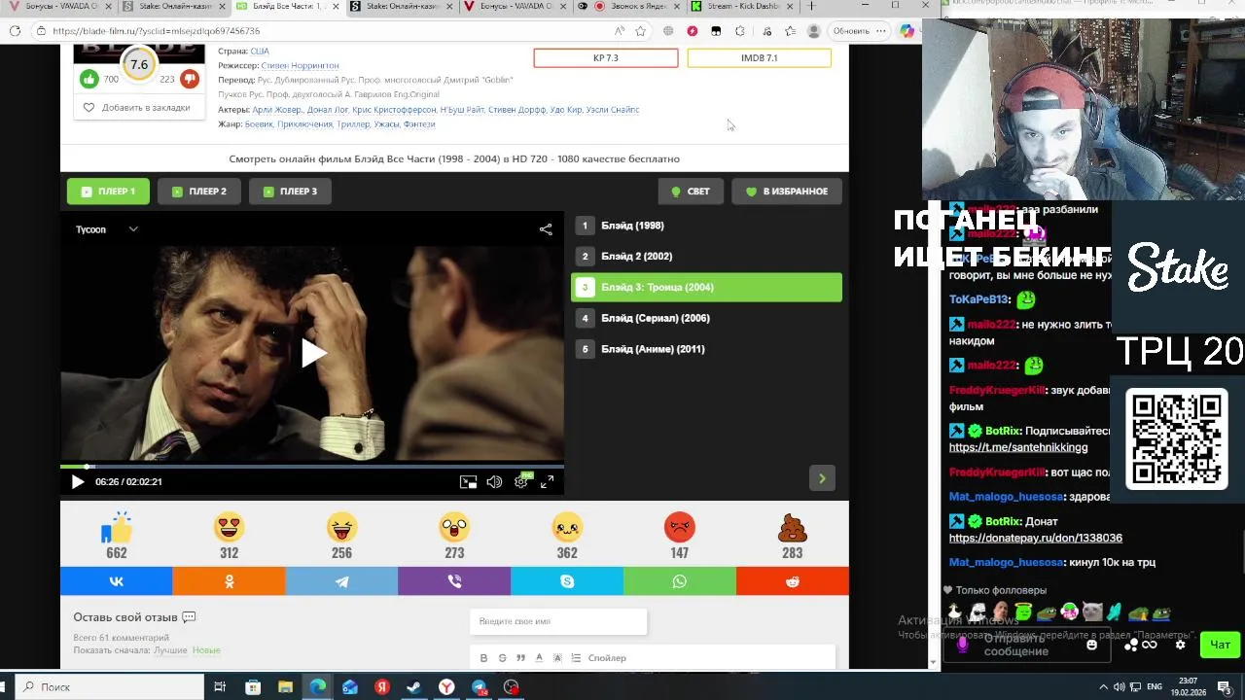Screen dimensions: 1245x700
Task: Open the new tab plus button
Action: click(811, 6)
